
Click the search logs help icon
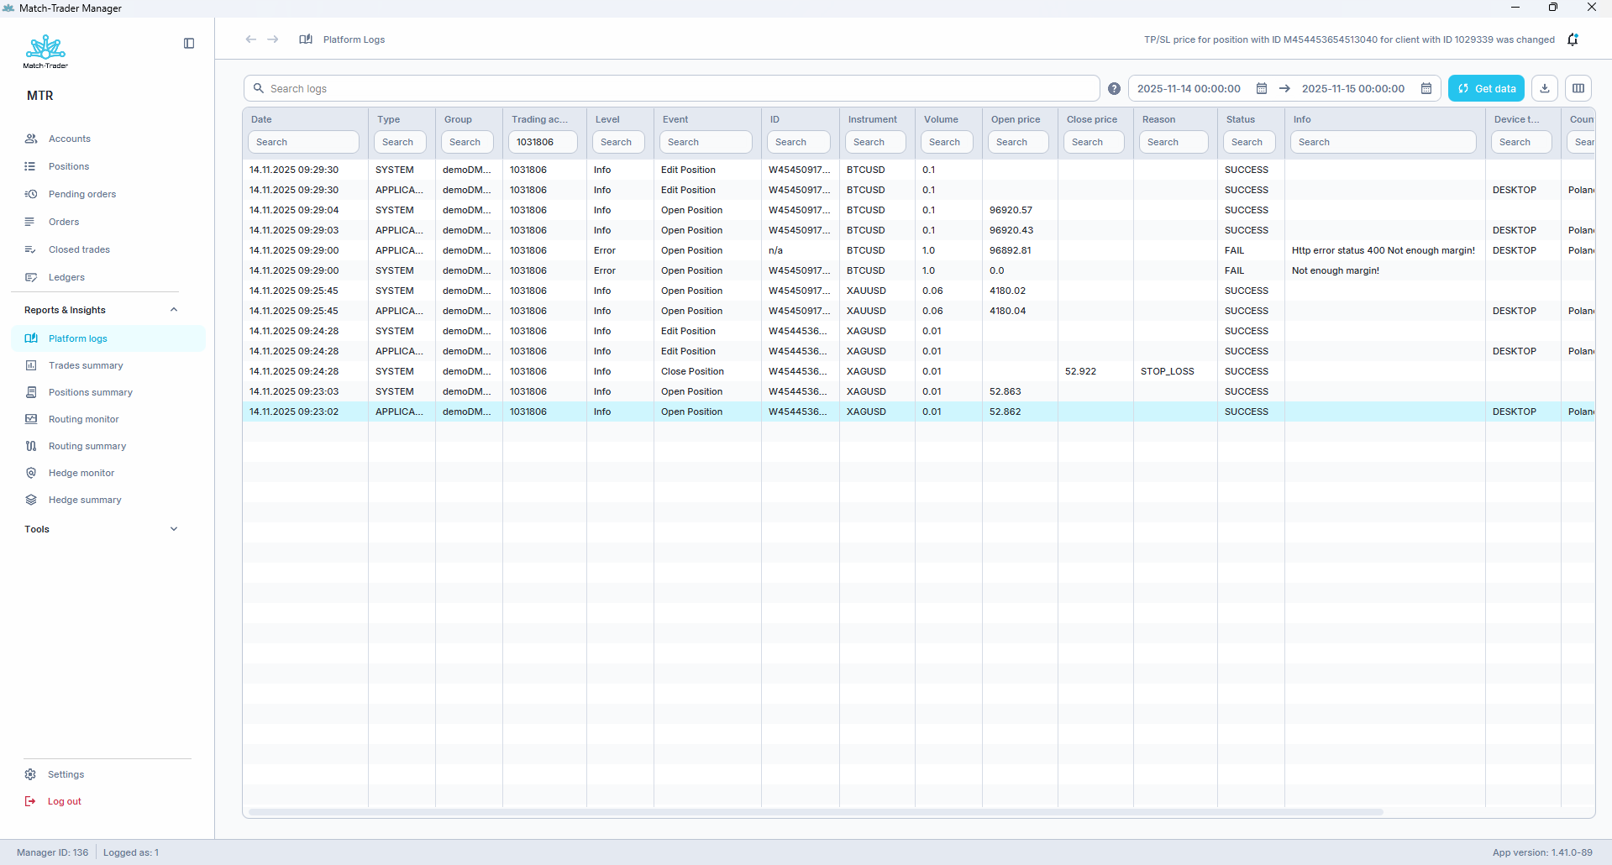tap(1114, 89)
